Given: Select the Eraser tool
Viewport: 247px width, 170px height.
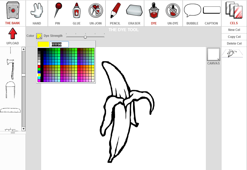Looking at the screenshot, I should point(134,10).
